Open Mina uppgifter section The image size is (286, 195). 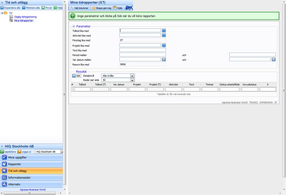pos(31,157)
